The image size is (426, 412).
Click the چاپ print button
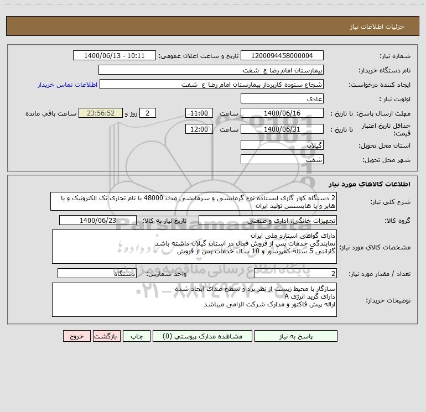pyautogui.click(x=137, y=336)
